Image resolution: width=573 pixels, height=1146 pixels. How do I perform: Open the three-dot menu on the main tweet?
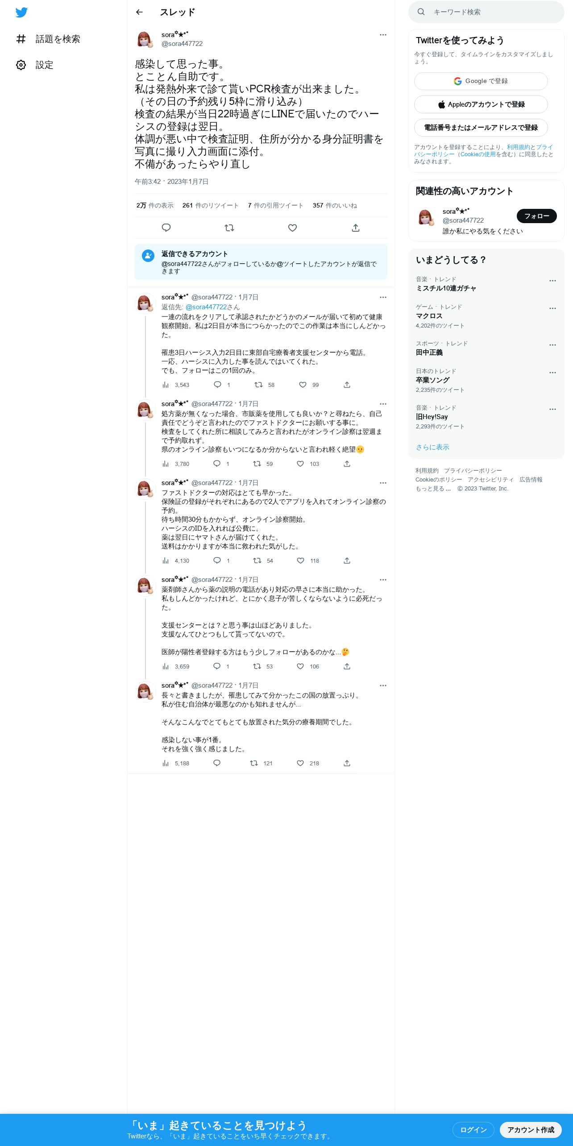point(383,35)
